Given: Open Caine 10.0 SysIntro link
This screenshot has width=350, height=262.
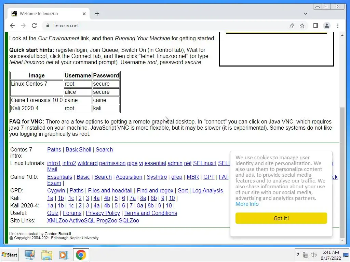Looking at the screenshot, I should click(x=157, y=177).
